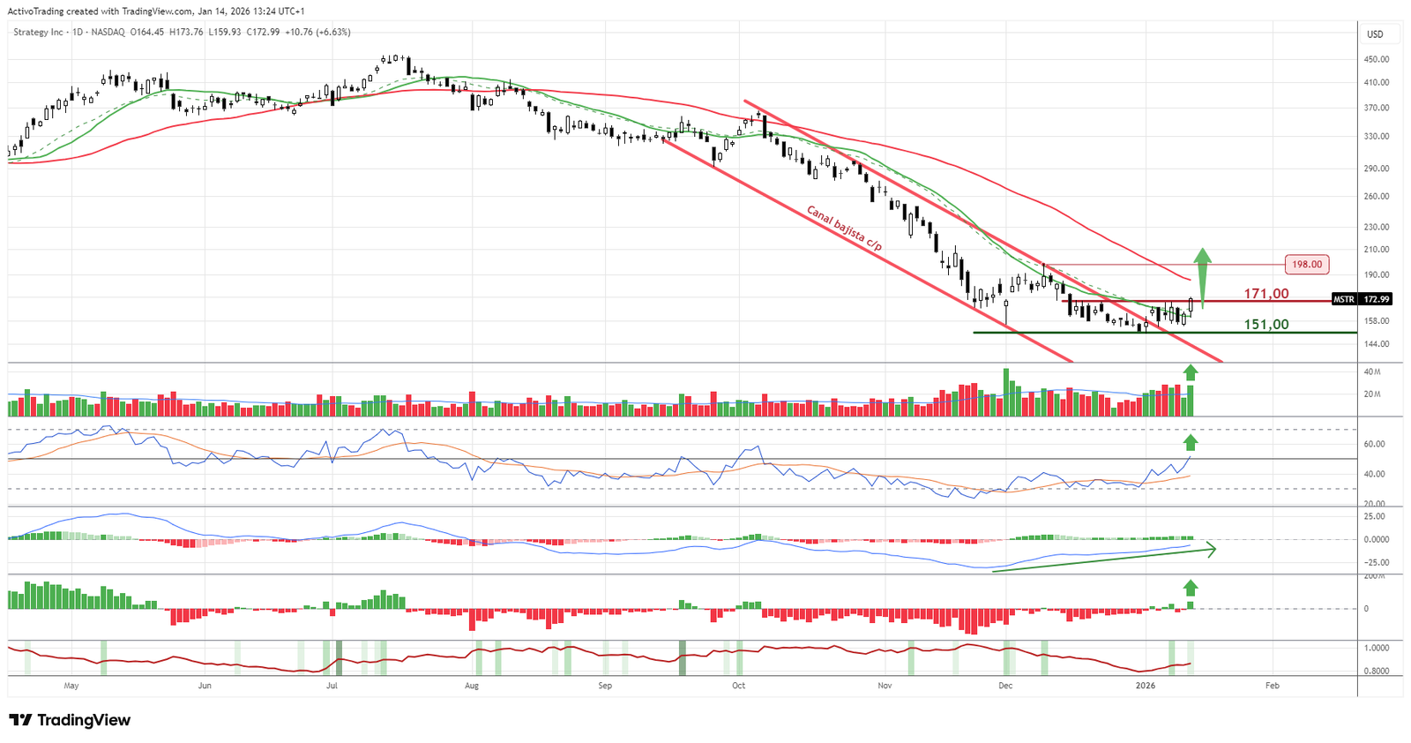Viewport: 1411px width, 743px height.
Task: Click the Dec label on the time axis
Action: (x=1005, y=685)
